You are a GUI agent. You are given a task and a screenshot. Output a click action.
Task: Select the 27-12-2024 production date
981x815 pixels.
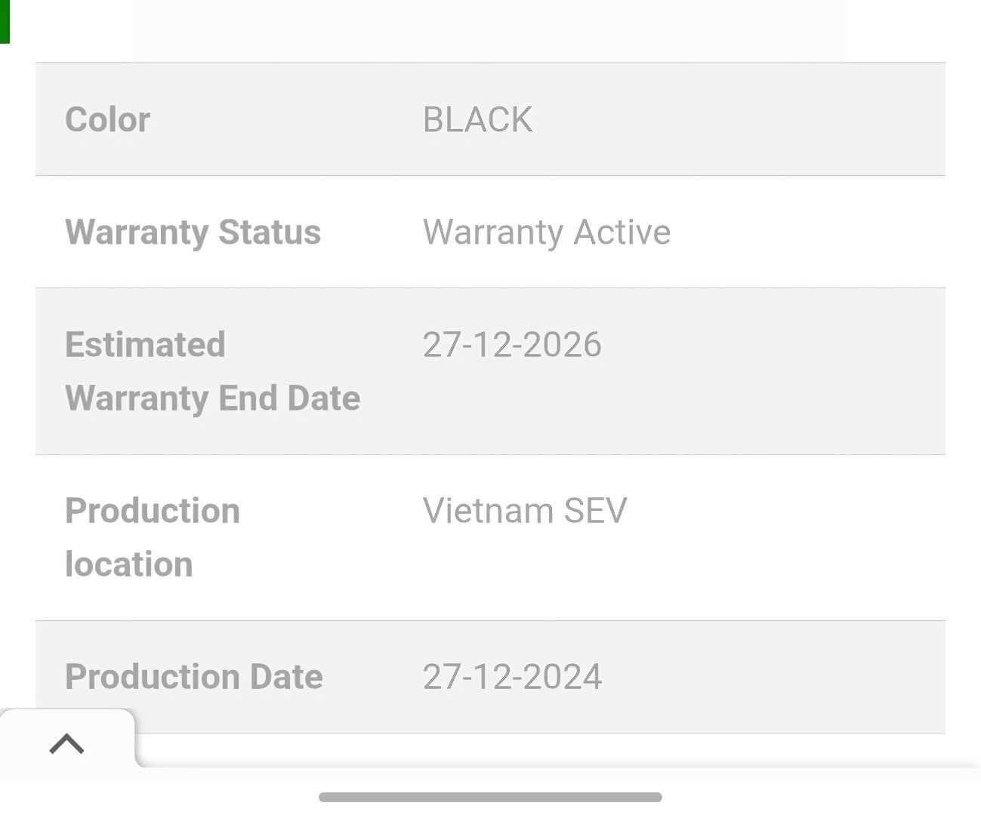(512, 676)
